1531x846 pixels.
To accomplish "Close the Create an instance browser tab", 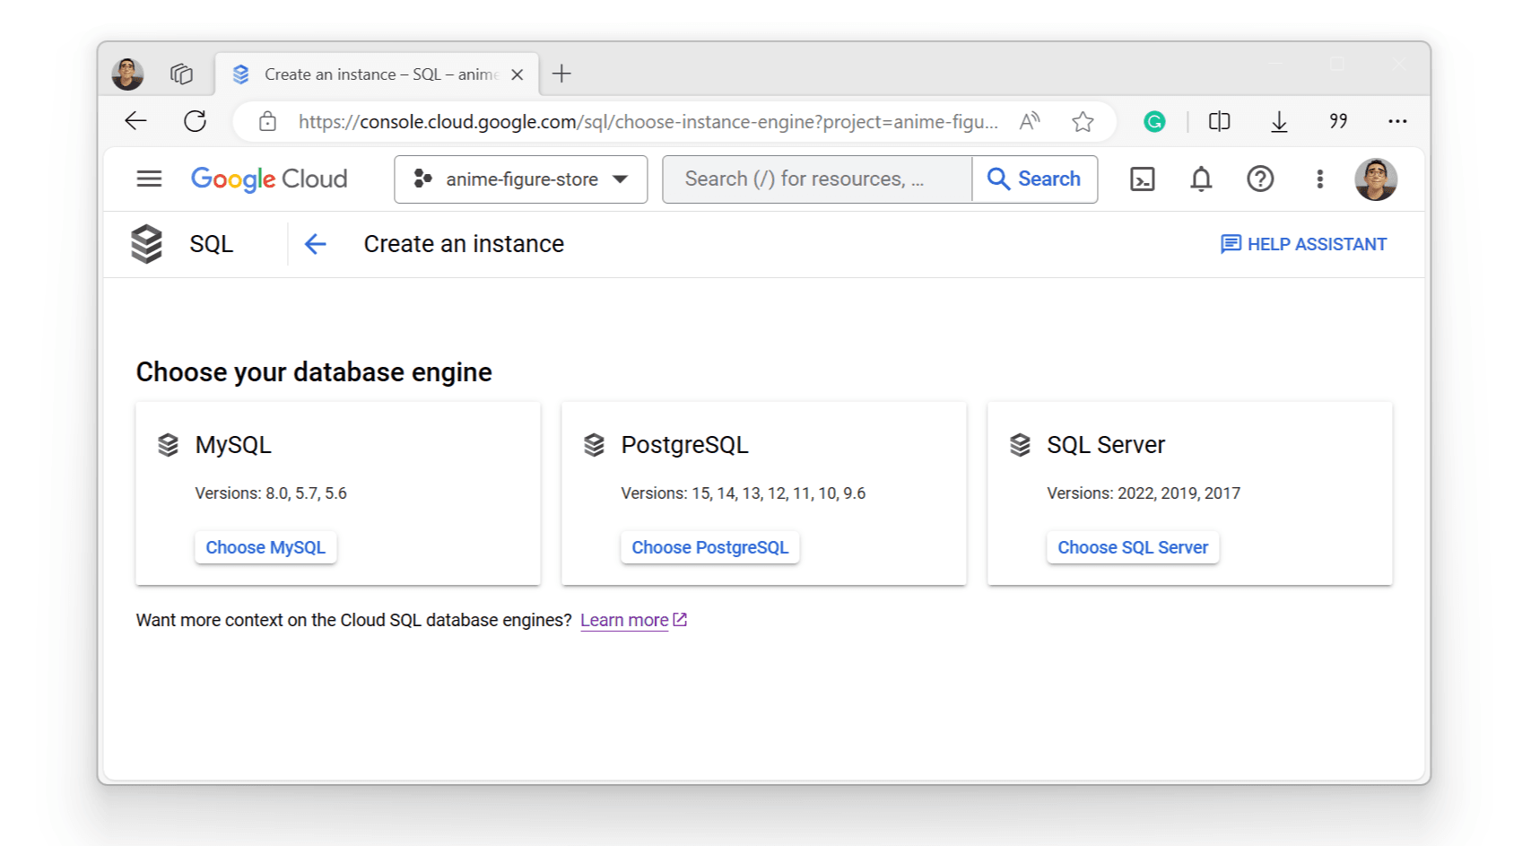I will pyautogui.click(x=518, y=74).
